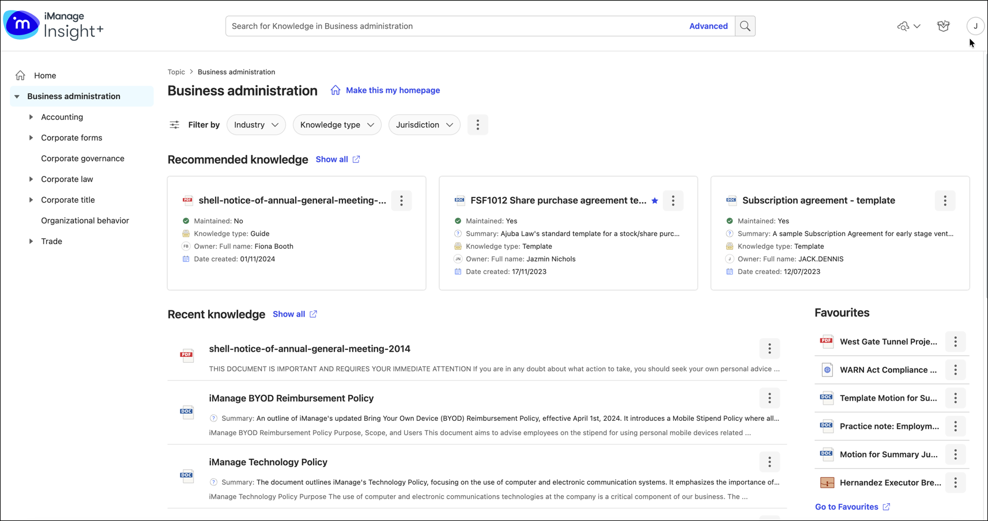Open the Jurisdiction filter dropdown
Screen dimensions: 988x521
(424, 124)
